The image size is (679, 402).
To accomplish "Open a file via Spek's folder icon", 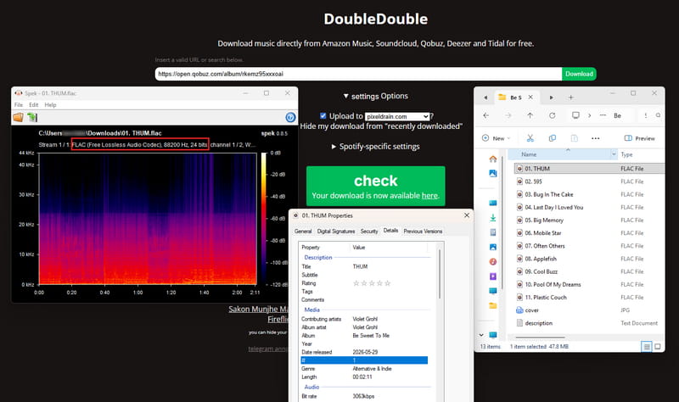I will click(x=18, y=117).
